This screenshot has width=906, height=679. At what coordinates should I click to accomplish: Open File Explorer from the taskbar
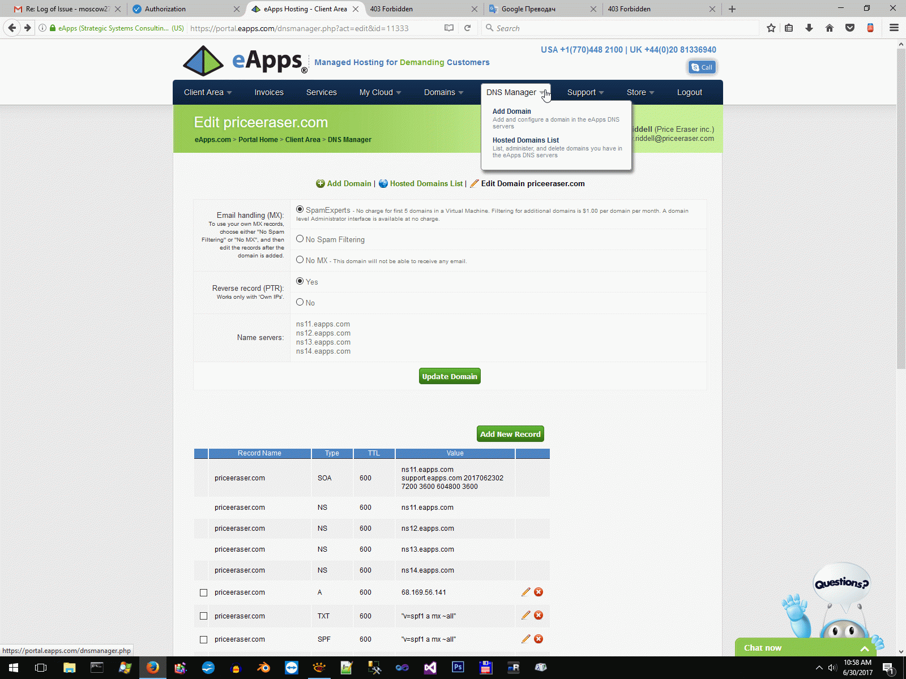(x=70, y=668)
